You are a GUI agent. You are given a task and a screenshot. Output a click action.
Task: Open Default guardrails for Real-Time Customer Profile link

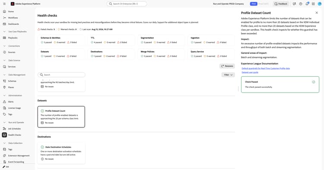(266, 68)
